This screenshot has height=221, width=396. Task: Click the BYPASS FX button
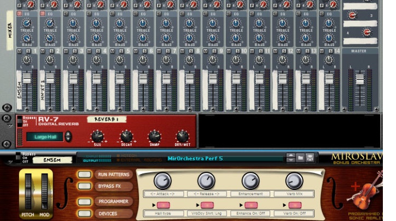click(x=85, y=186)
